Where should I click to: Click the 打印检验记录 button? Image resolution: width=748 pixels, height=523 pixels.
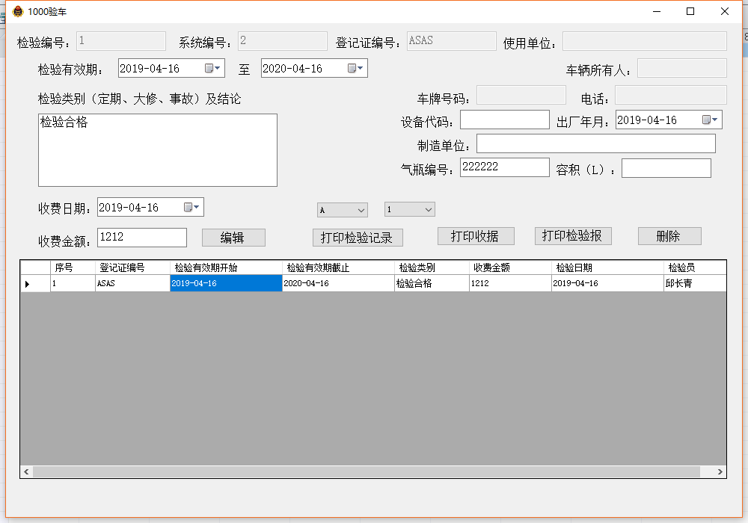coord(358,238)
